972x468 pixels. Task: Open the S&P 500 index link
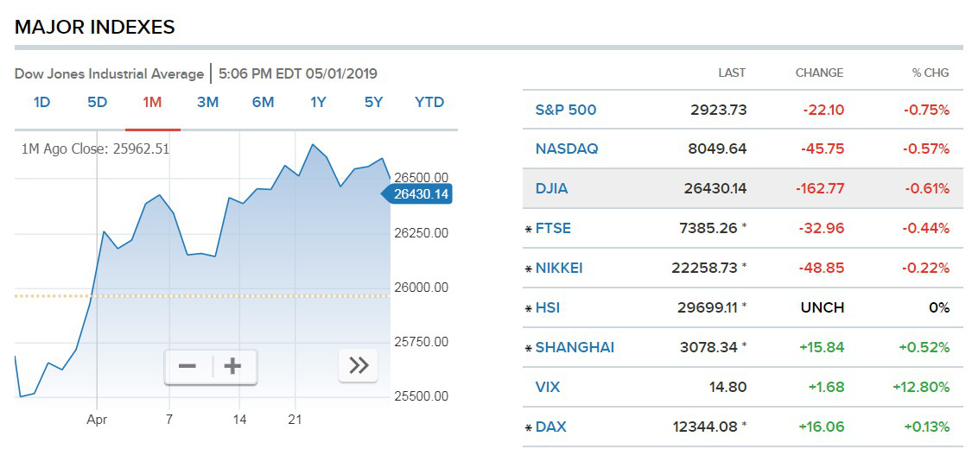(566, 110)
